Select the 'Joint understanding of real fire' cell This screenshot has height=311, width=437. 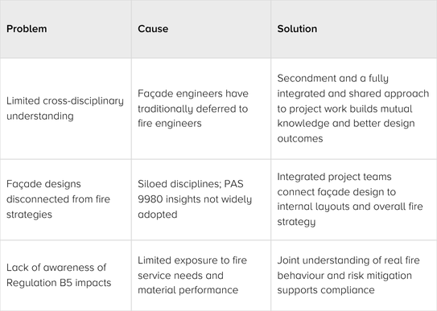(x=353, y=276)
